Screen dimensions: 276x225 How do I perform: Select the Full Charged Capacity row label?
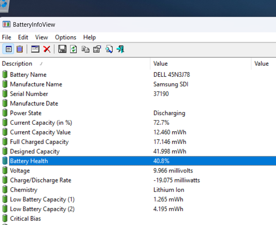click(x=40, y=142)
